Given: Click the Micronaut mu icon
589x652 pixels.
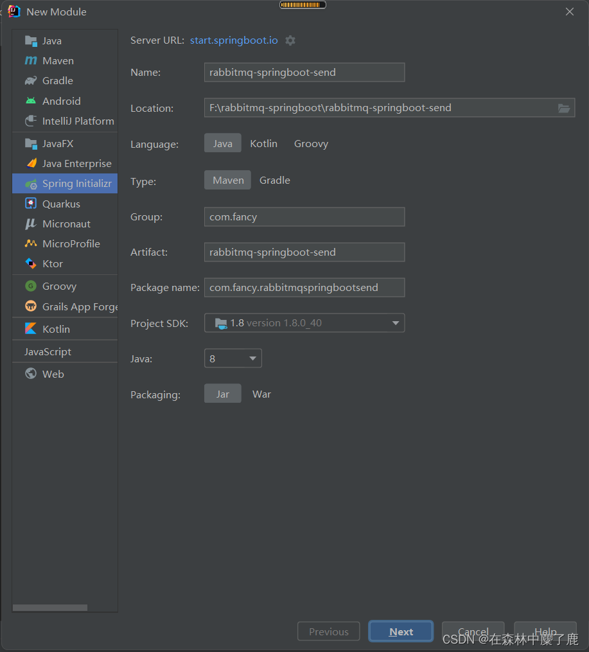Looking at the screenshot, I should pos(31,224).
